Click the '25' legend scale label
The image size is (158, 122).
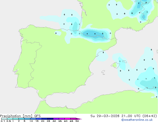pyautogui.click(x=48, y=121)
